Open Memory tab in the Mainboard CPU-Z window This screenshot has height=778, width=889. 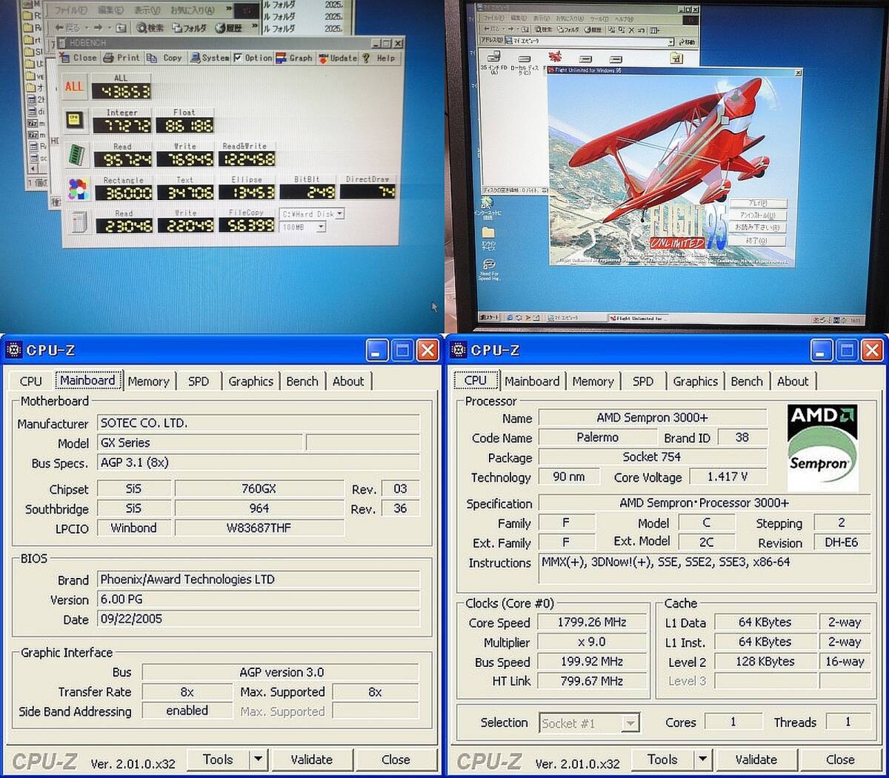tap(148, 381)
